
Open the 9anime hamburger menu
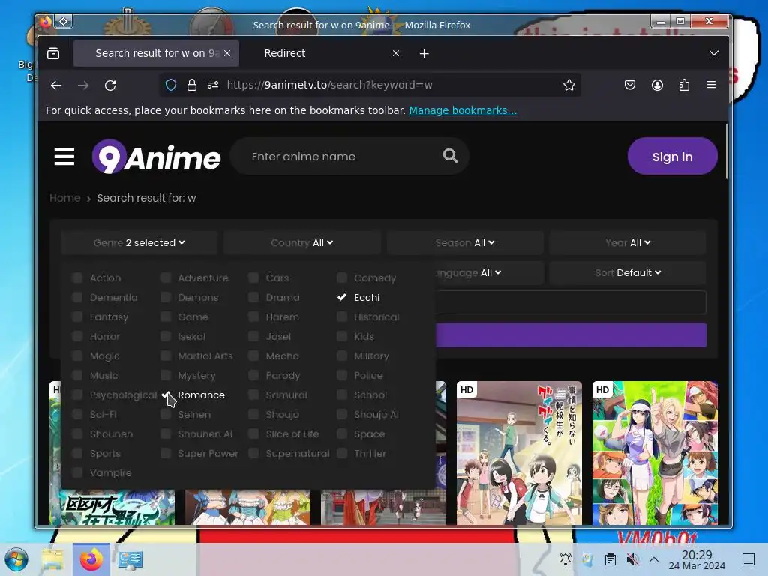point(64,157)
